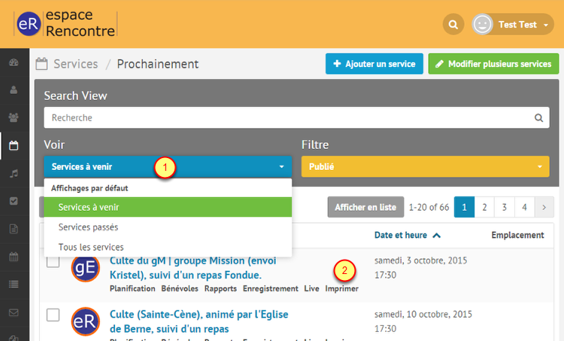Viewport: 564px width, 341px height.
Task: Open the services calendar icon in sidebar
Action: 14,145
